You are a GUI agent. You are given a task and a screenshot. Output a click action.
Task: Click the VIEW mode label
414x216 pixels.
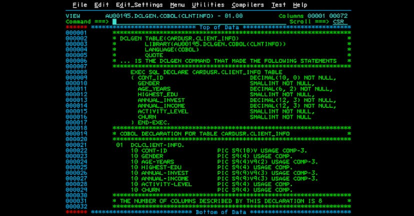(x=73, y=16)
